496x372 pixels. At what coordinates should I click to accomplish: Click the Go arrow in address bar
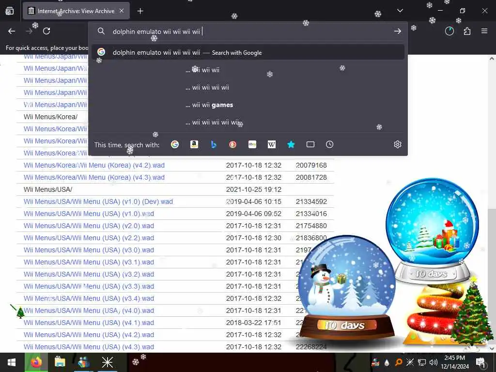398,31
